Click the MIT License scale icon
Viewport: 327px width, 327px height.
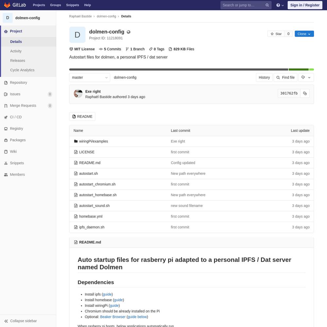pyautogui.click(x=71, y=49)
